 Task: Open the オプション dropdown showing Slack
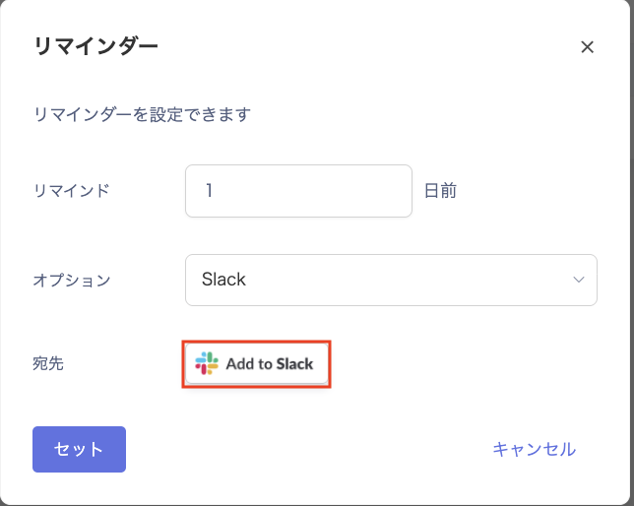pyautogui.click(x=391, y=280)
